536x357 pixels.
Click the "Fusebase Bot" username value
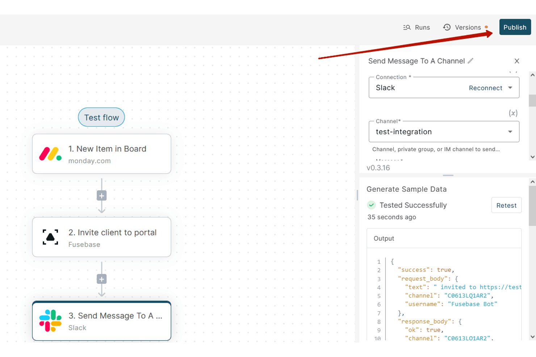(x=473, y=304)
